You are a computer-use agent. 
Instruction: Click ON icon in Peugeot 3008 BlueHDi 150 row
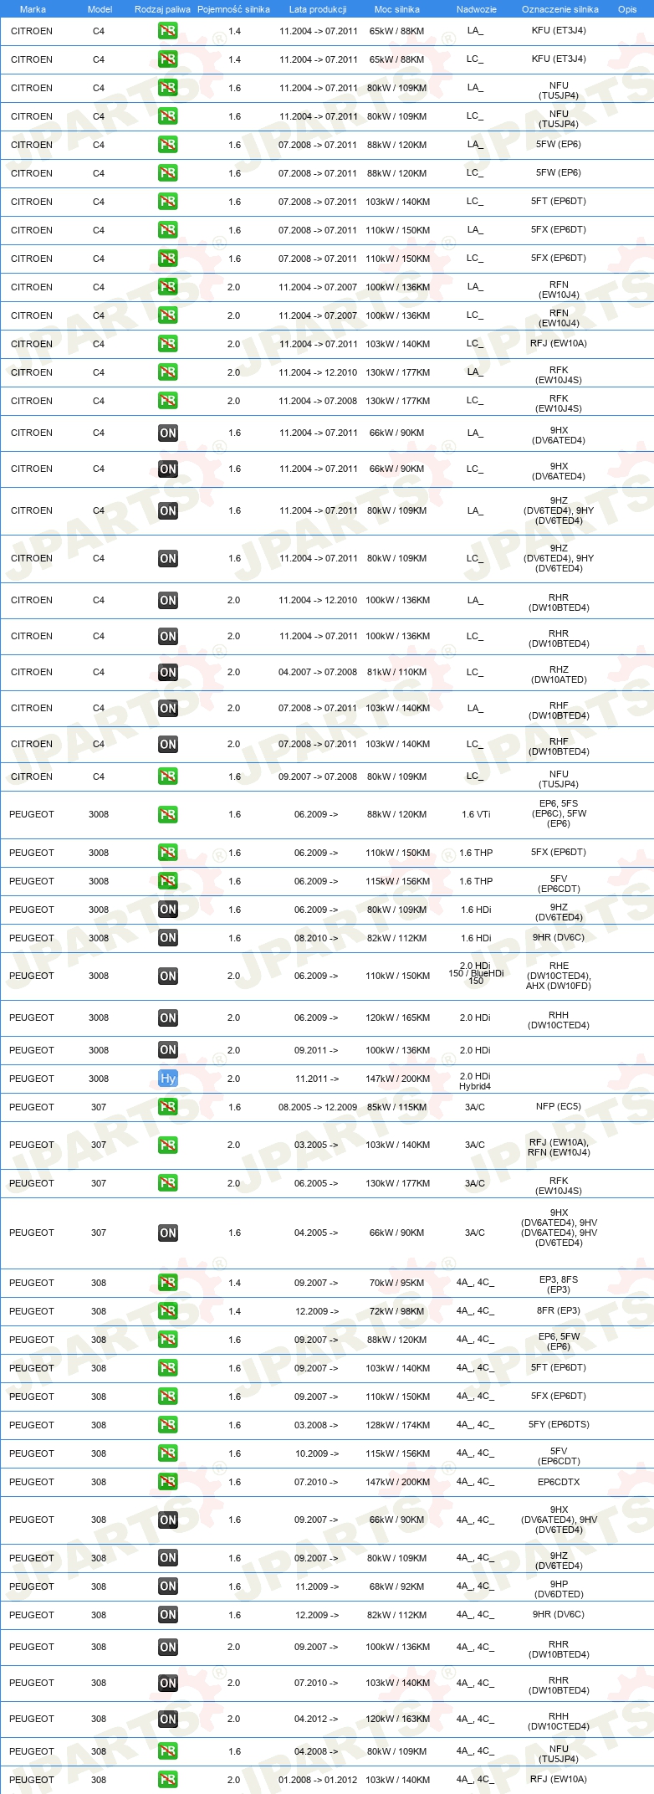[x=168, y=976]
